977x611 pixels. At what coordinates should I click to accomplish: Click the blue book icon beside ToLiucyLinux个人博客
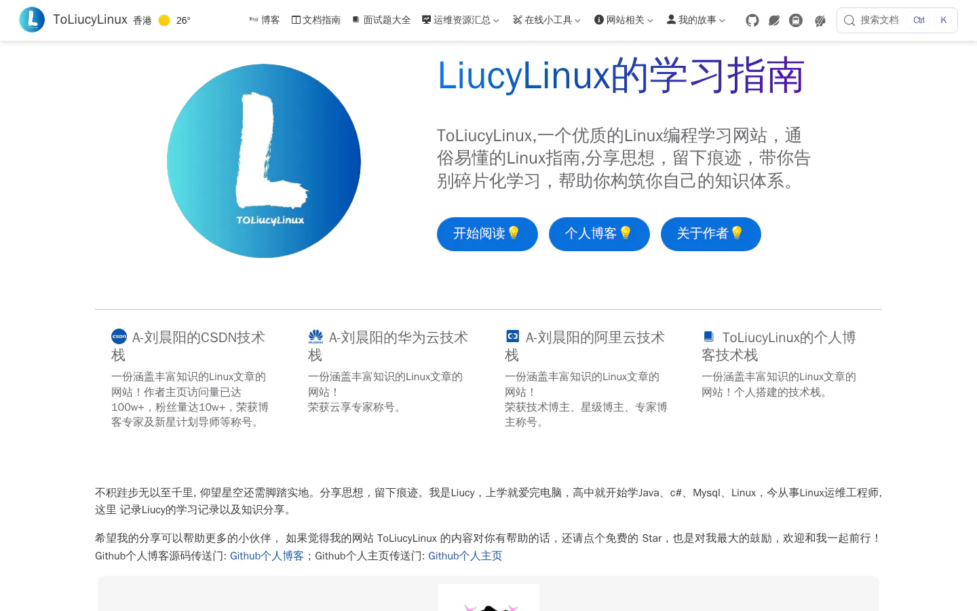coord(709,336)
